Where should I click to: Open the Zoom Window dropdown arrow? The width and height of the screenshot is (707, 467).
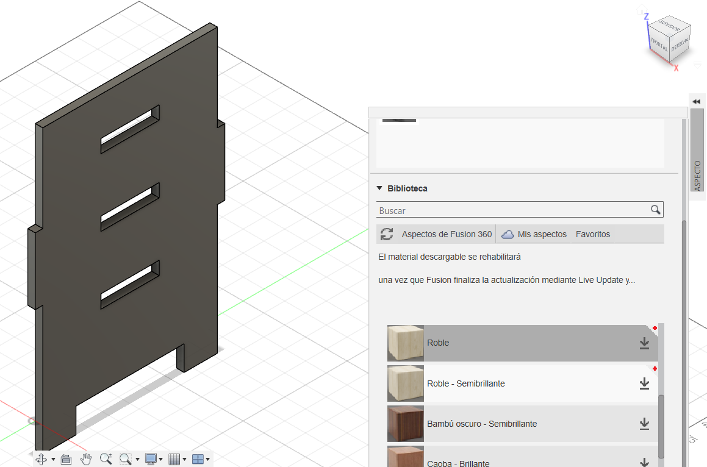tap(137, 459)
